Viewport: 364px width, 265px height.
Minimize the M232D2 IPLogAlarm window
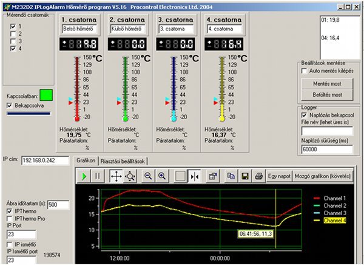(x=340, y=7)
